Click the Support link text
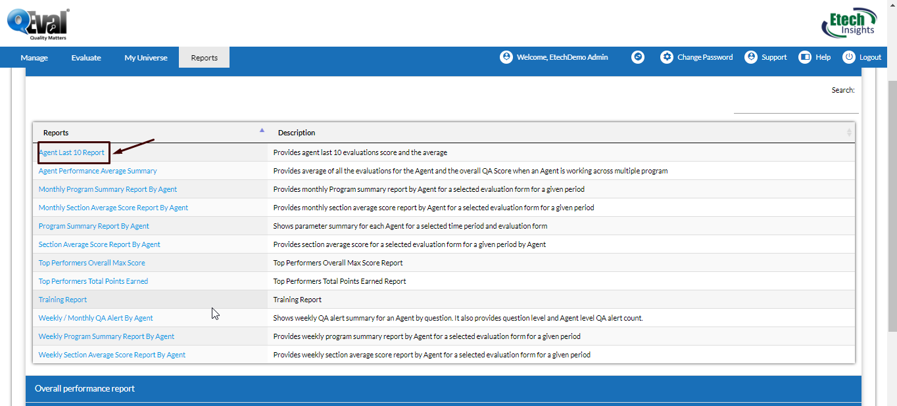Image resolution: width=897 pixels, height=406 pixels. 774,57
